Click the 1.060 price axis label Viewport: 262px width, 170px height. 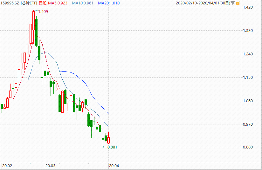click(x=247, y=101)
